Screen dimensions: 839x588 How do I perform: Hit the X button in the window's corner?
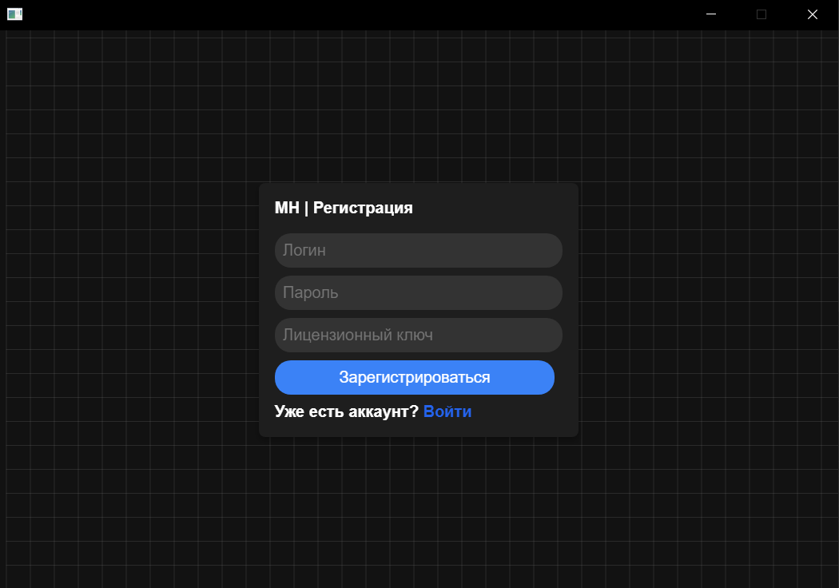point(813,14)
